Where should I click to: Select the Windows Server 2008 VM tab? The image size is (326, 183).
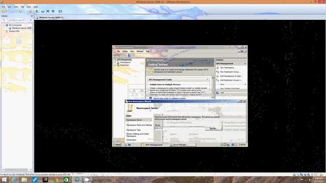click(x=50, y=18)
